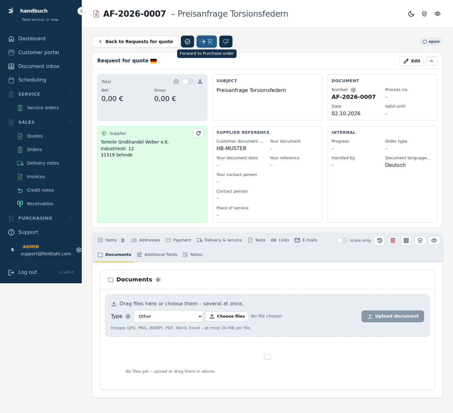
Task: Open the Items tab
Action: (111, 240)
